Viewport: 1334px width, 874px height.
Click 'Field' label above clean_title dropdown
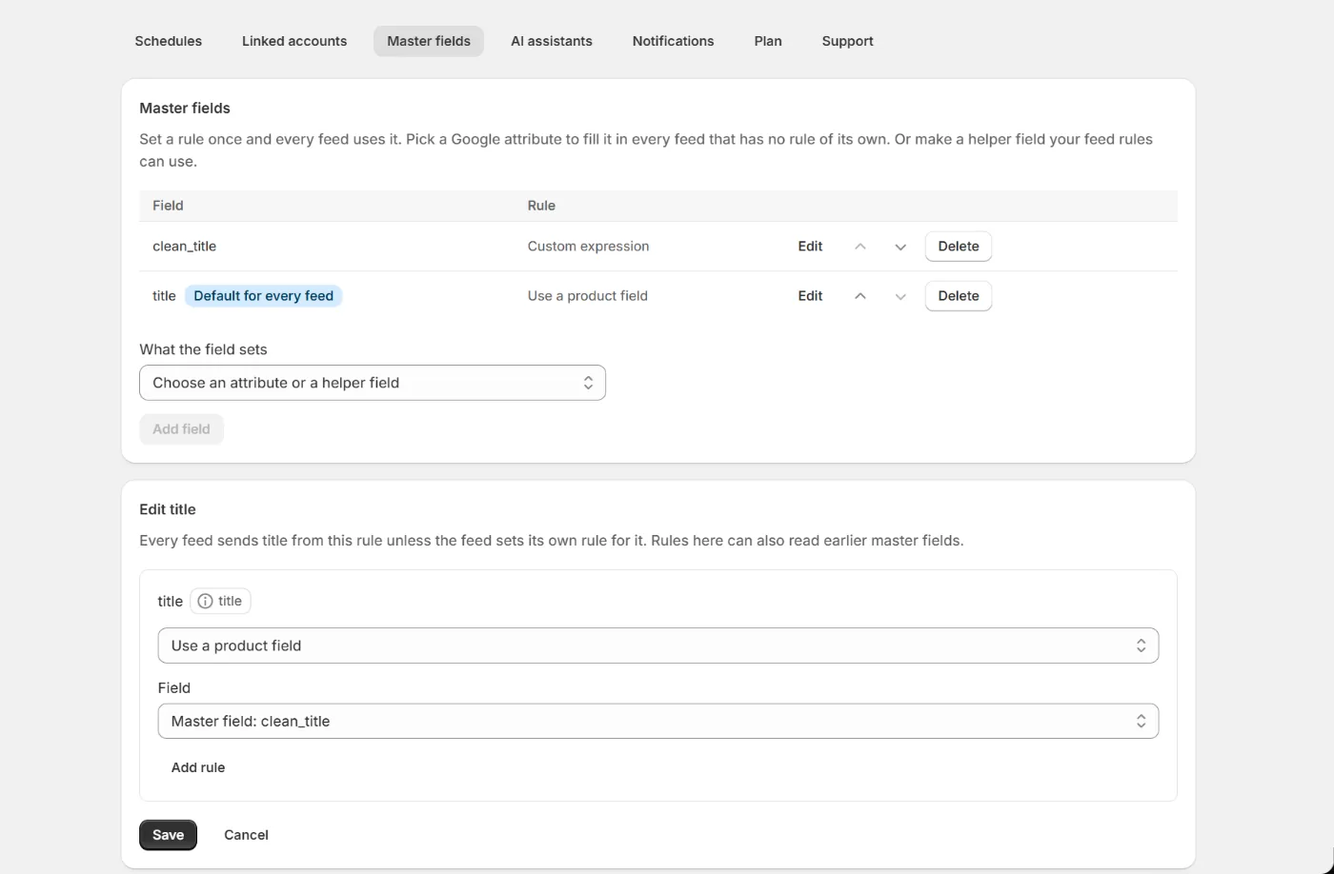pyautogui.click(x=174, y=687)
